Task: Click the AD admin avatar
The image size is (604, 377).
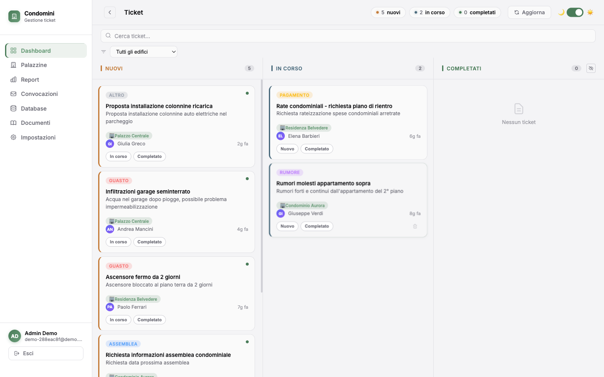Action: (15, 336)
